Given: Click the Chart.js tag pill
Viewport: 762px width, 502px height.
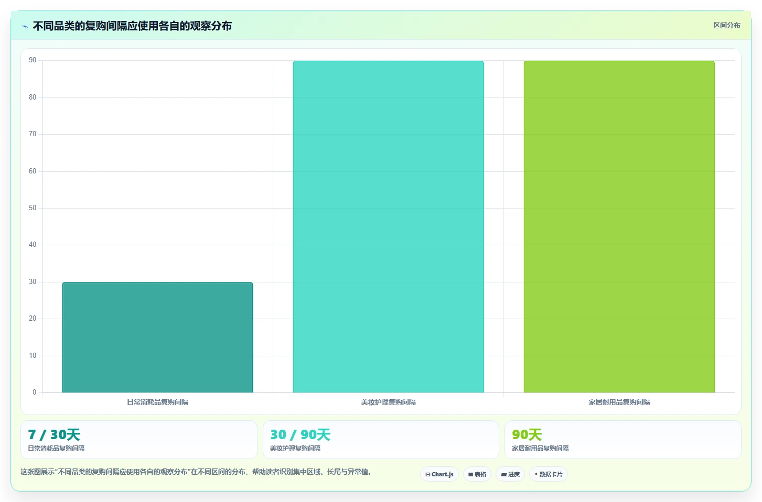Looking at the screenshot, I should [x=439, y=474].
